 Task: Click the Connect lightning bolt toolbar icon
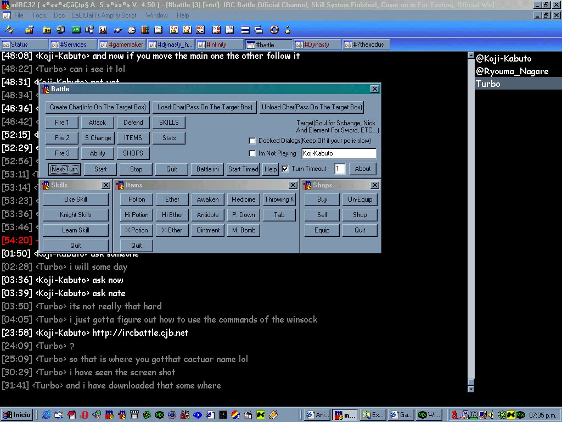(x=10, y=29)
